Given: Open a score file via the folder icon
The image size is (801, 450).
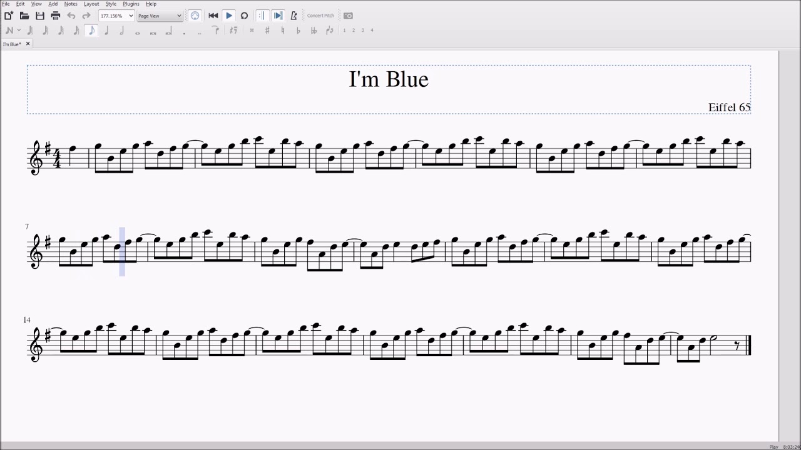Looking at the screenshot, I should [24, 16].
